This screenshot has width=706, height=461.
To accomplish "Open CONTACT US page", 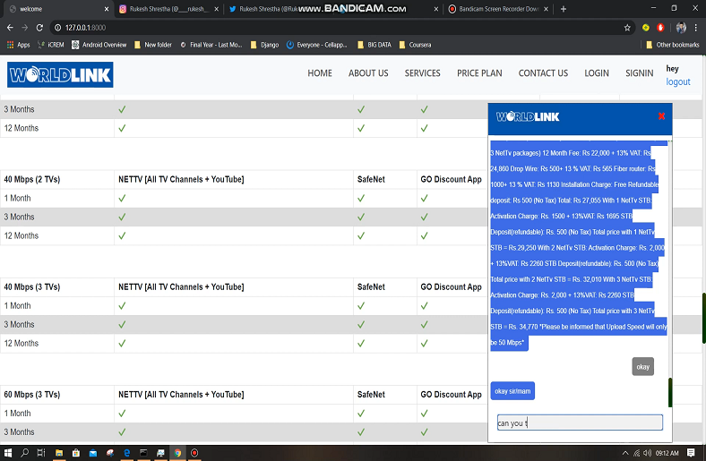I will coord(543,73).
